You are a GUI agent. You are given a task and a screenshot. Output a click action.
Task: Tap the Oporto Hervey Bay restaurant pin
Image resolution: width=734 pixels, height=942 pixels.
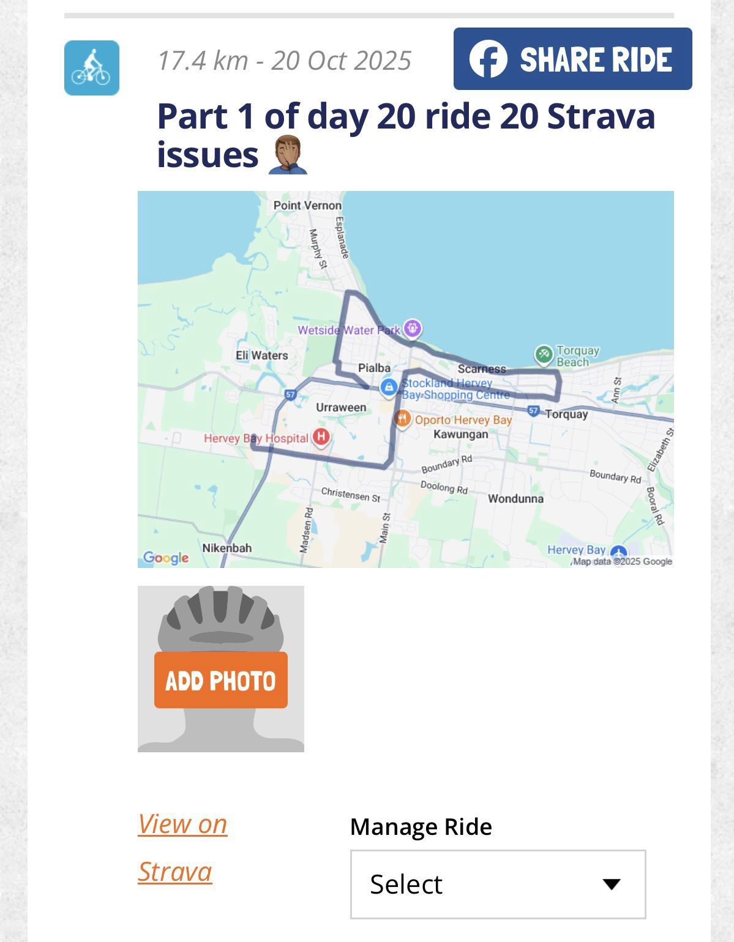click(x=402, y=419)
